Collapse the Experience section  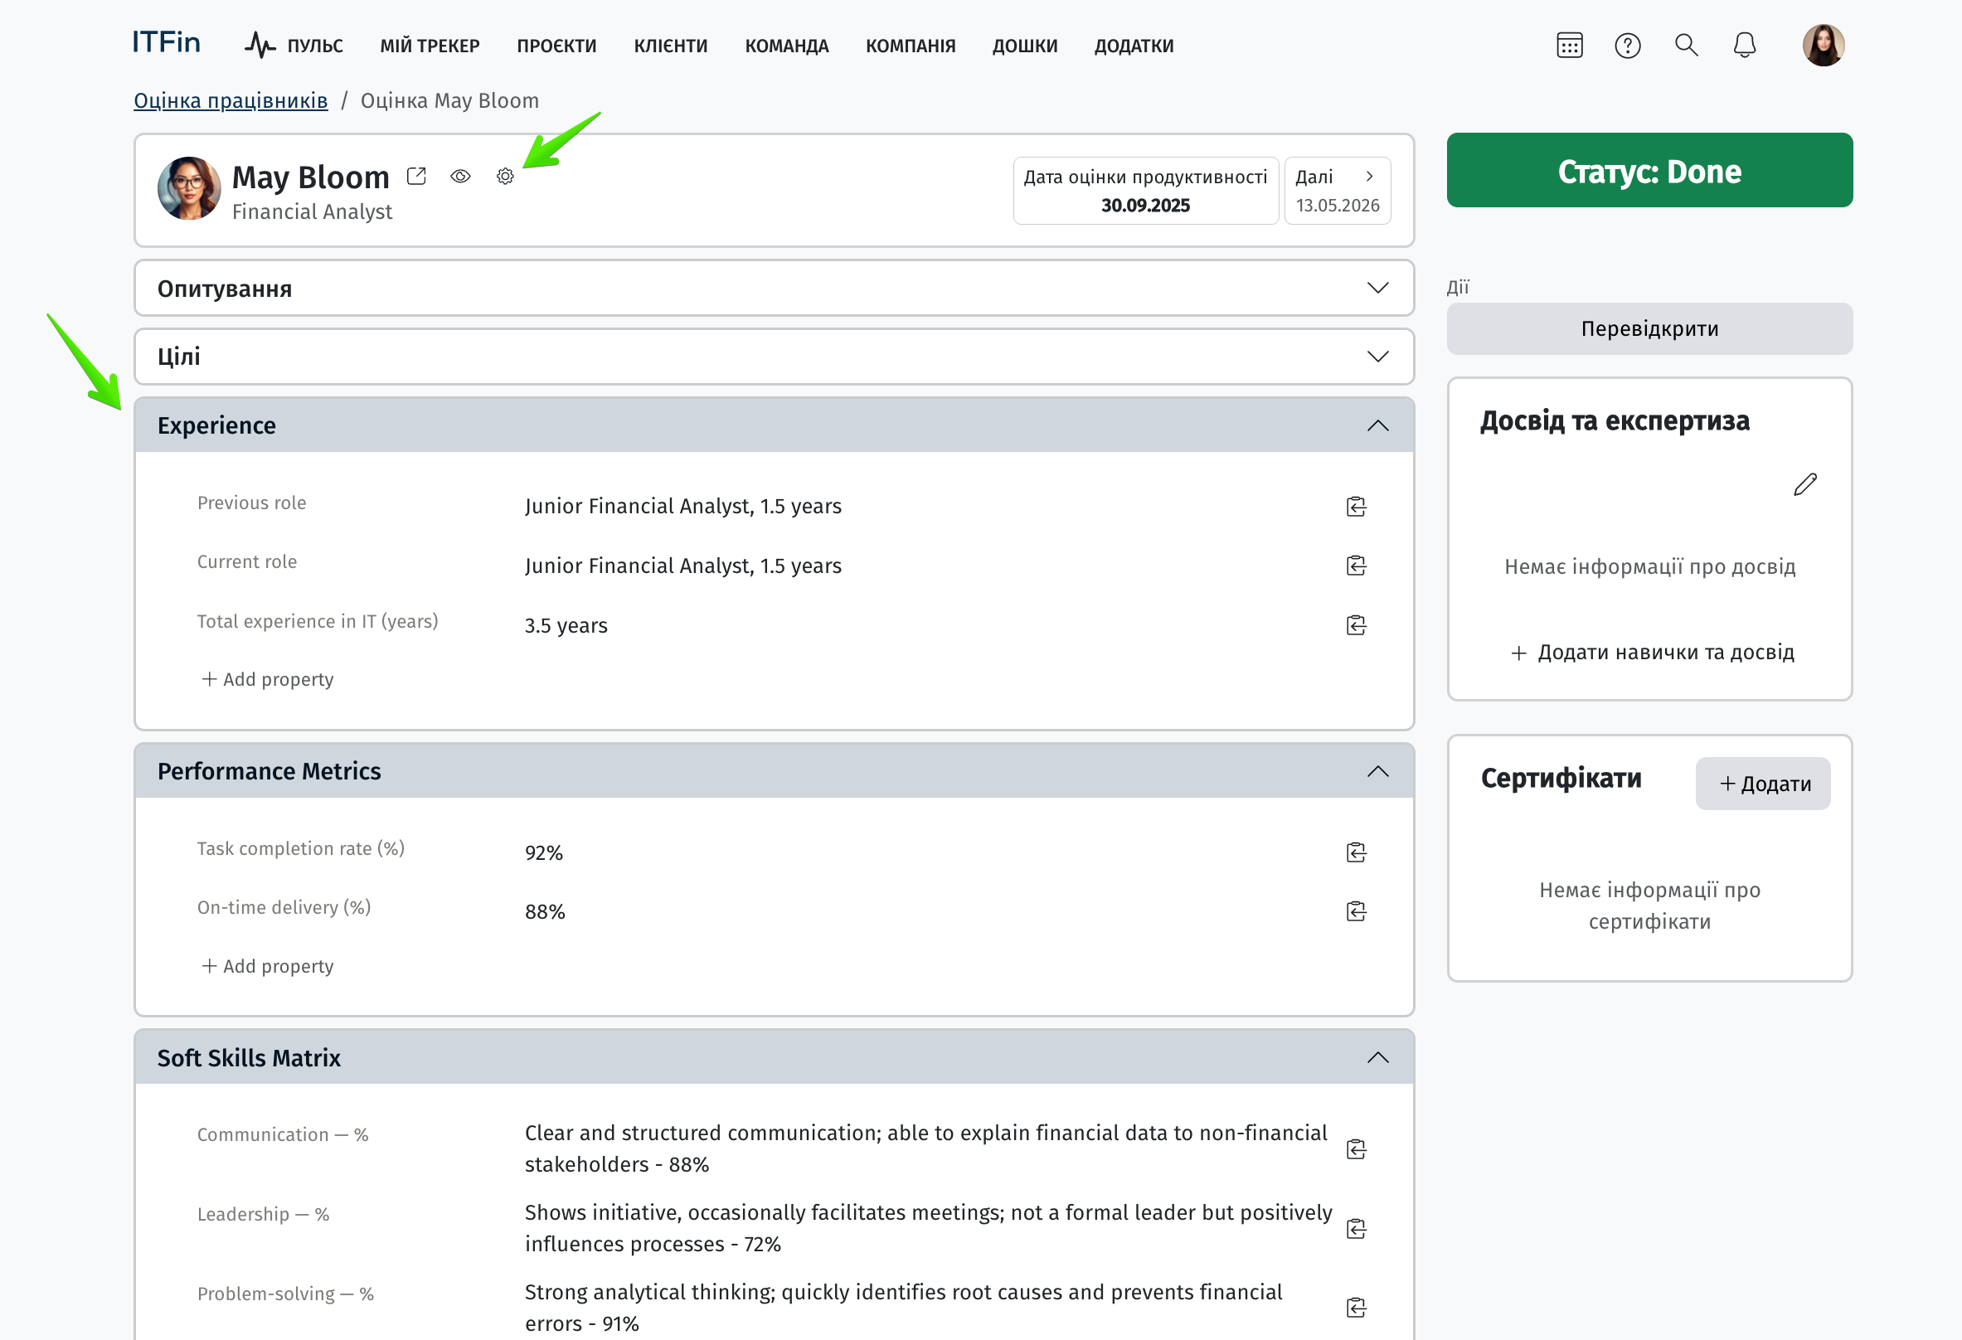[x=1377, y=425]
